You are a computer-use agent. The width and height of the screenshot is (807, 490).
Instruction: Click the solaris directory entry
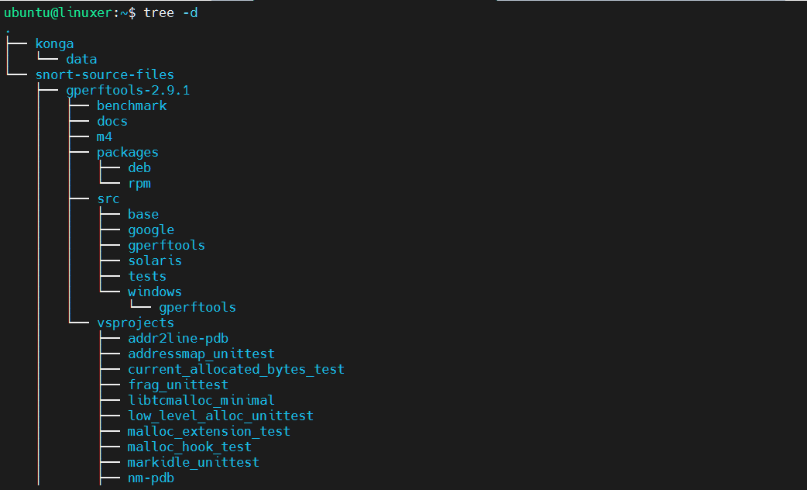click(x=155, y=261)
